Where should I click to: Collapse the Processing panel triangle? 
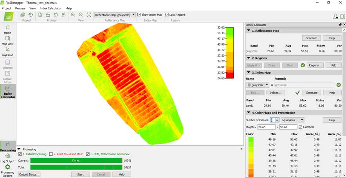coord(19,149)
